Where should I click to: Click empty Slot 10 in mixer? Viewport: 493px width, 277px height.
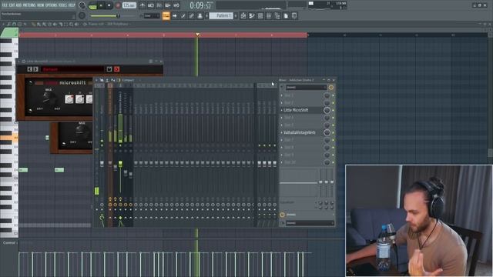tap(290, 162)
